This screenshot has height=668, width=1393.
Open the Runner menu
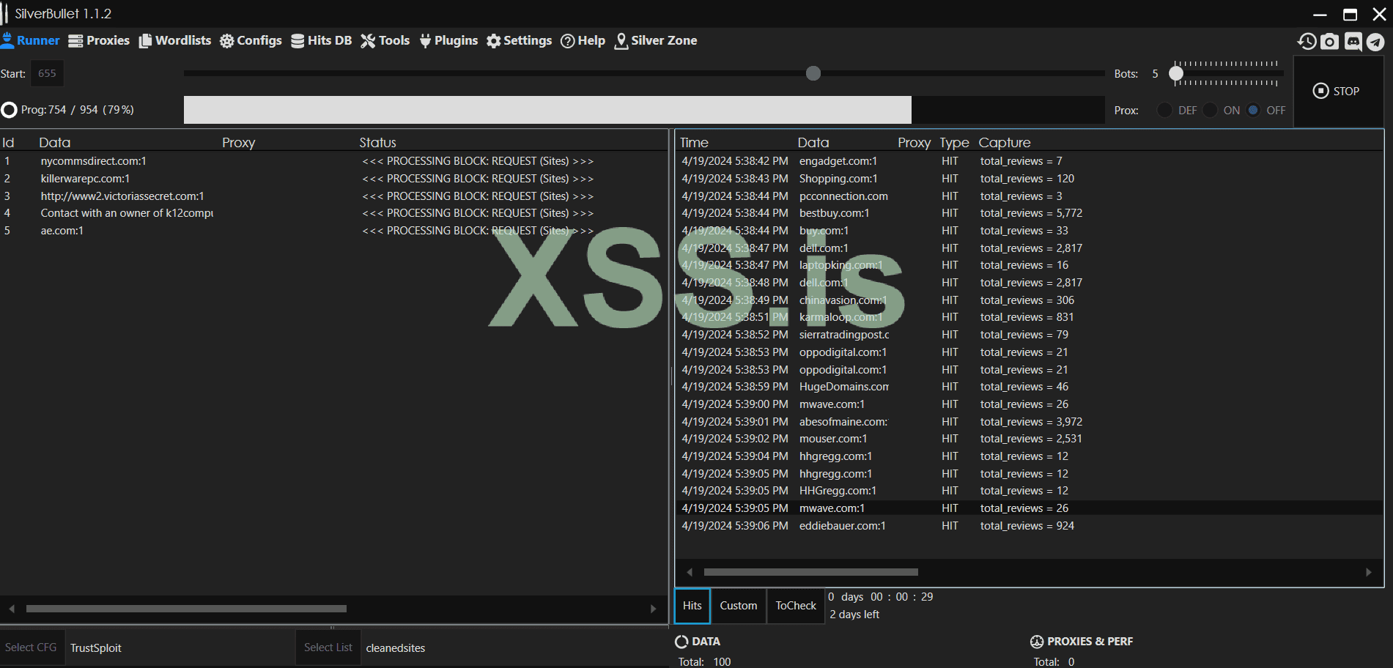[x=31, y=40]
